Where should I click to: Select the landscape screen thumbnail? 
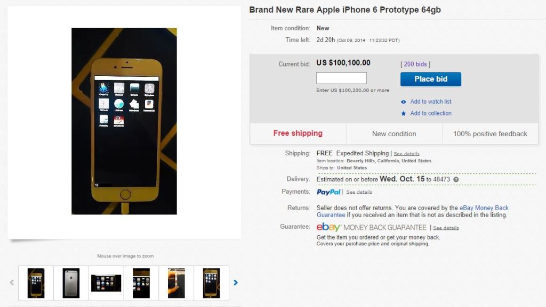[x=106, y=283]
